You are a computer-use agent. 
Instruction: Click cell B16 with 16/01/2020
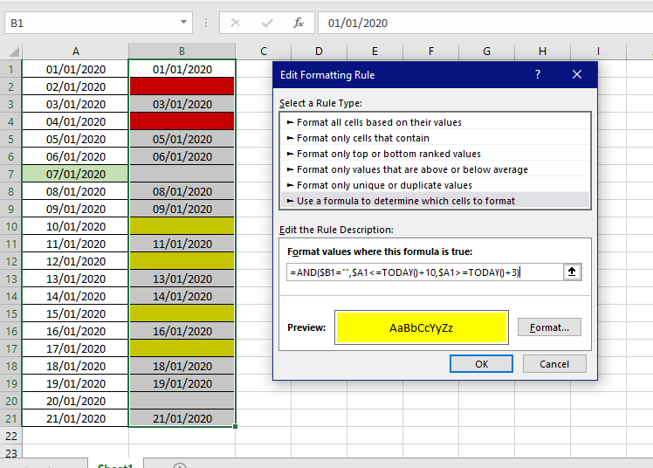(182, 331)
